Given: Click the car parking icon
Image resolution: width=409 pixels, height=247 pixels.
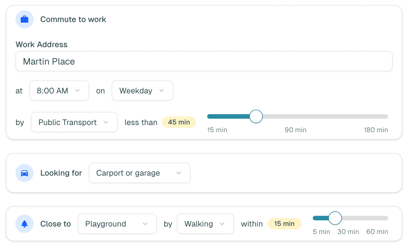Looking at the screenshot, I should [25, 173].
